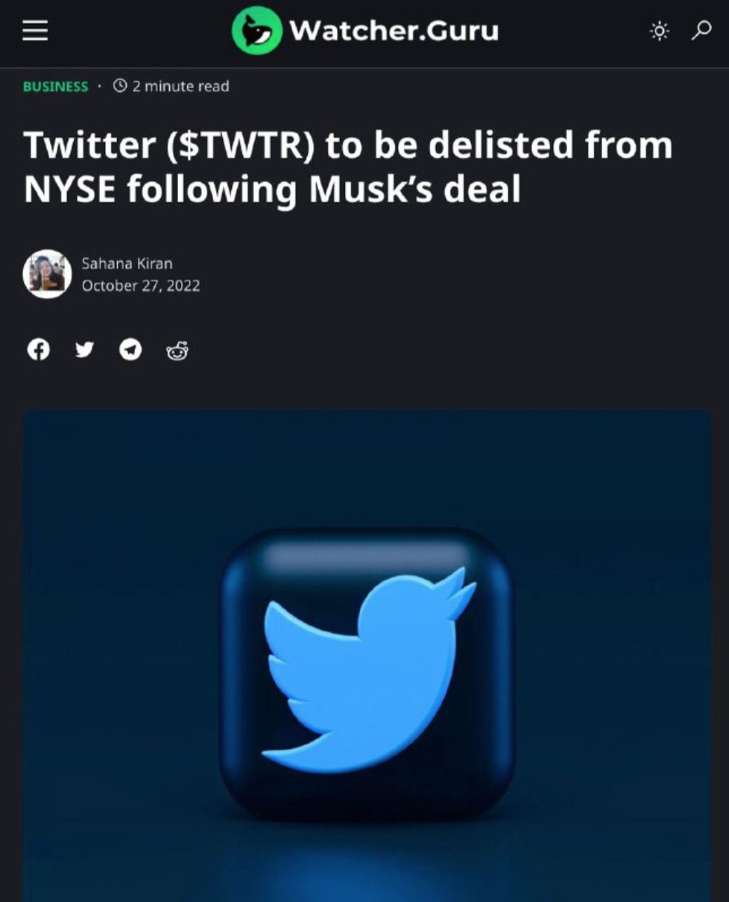Click the Watcher.Guru whale logo icon
This screenshot has height=902, width=729.
tap(257, 30)
